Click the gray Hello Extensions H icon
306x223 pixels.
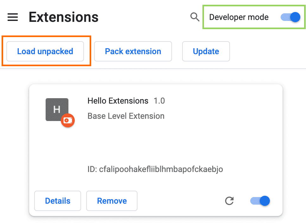(x=57, y=109)
